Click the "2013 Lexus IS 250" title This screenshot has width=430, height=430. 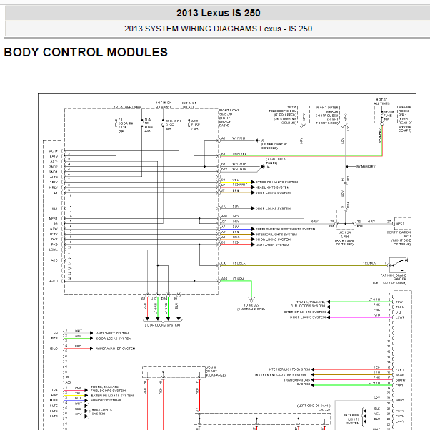point(218,13)
